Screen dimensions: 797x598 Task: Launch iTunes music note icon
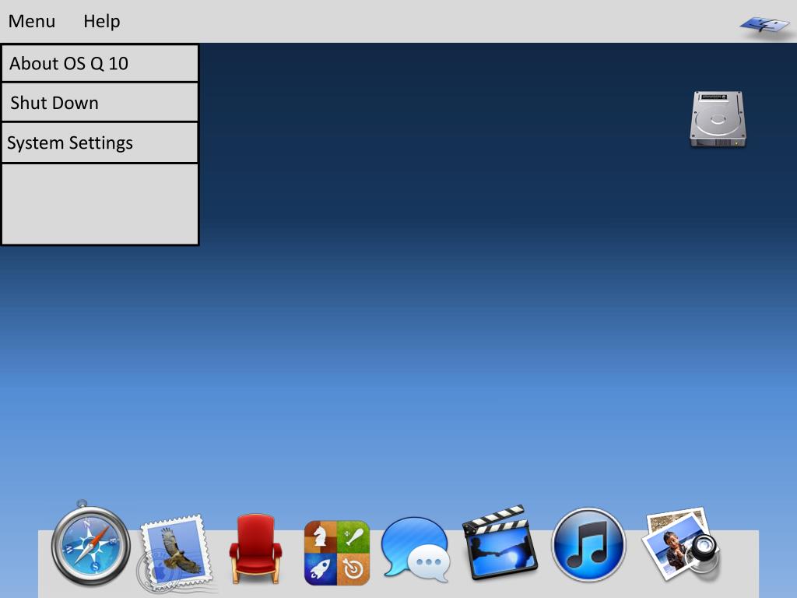pyautogui.click(x=588, y=544)
